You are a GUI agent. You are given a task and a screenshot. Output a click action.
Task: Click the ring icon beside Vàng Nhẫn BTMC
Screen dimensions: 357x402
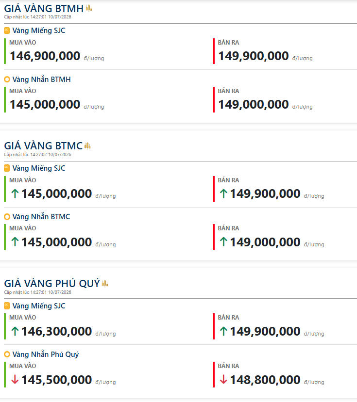(x=7, y=217)
